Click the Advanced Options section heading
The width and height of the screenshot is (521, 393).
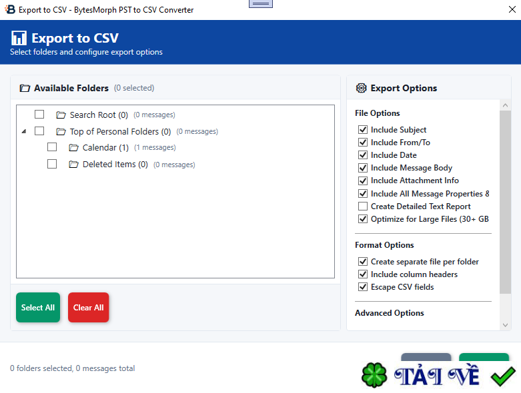pos(389,313)
